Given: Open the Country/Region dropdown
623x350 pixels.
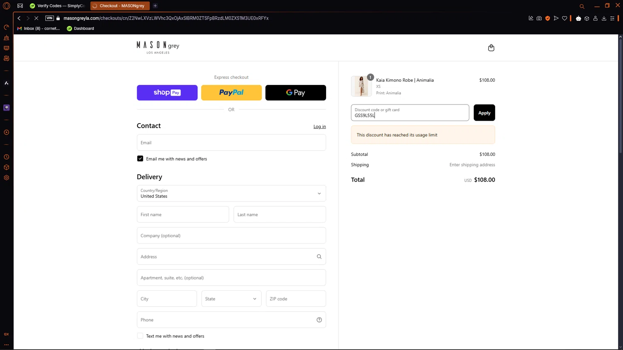Looking at the screenshot, I should click(x=231, y=193).
